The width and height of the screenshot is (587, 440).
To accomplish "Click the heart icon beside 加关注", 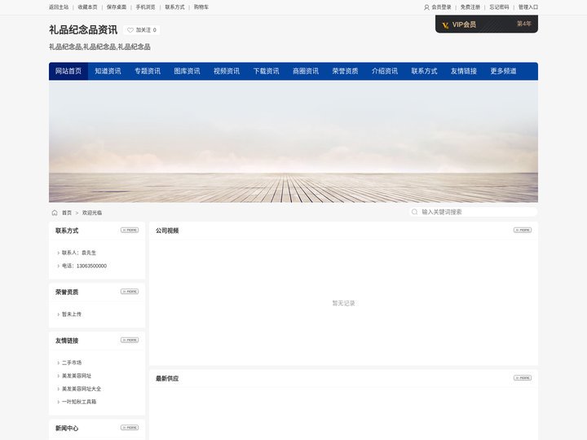I will tap(130, 30).
